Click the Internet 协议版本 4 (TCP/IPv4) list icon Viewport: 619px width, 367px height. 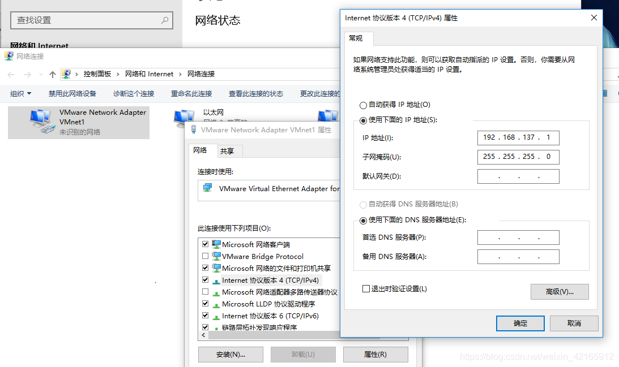(x=216, y=280)
